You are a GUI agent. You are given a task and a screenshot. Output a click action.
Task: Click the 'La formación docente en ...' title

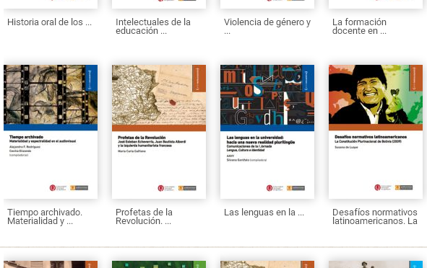(x=360, y=27)
